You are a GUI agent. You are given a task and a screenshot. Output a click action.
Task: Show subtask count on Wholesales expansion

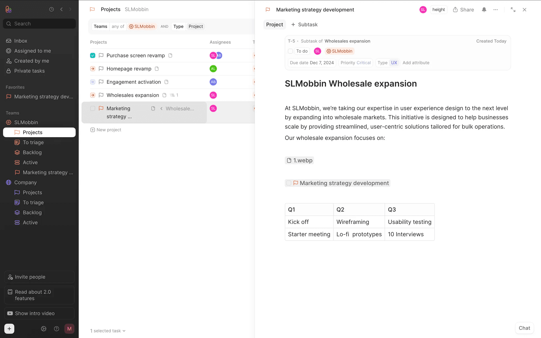point(174,95)
